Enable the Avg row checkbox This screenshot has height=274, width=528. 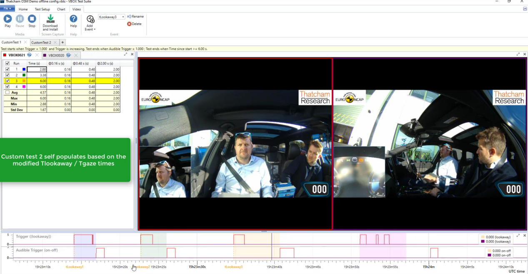[8, 92]
